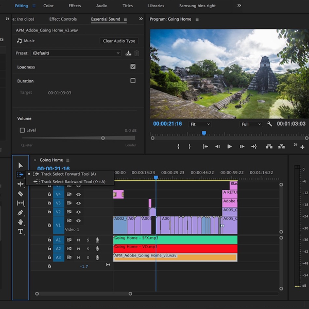Hide video track V4 with its eye icon
This screenshot has height=309, width=309.
point(79,194)
